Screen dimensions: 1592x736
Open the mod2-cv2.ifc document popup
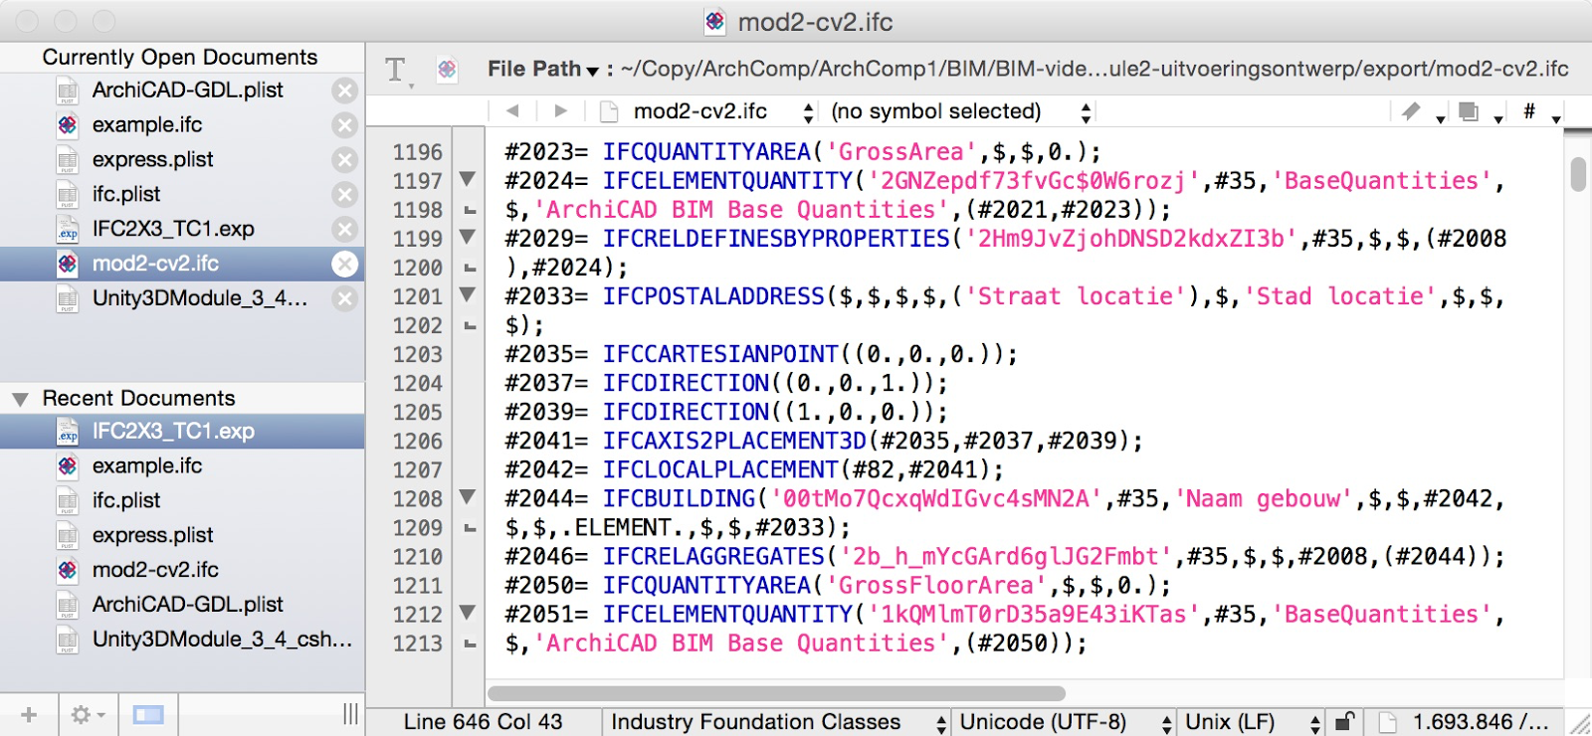(707, 111)
